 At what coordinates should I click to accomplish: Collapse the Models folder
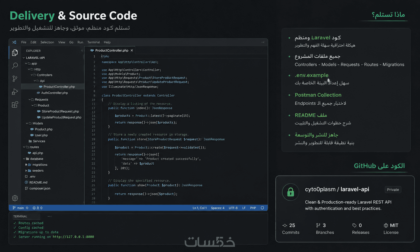pyautogui.click(x=27, y=123)
